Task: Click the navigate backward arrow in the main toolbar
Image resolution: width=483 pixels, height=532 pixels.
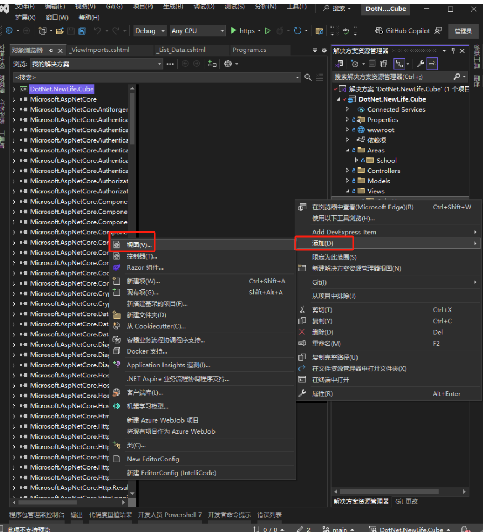Action: tap(9, 31)
